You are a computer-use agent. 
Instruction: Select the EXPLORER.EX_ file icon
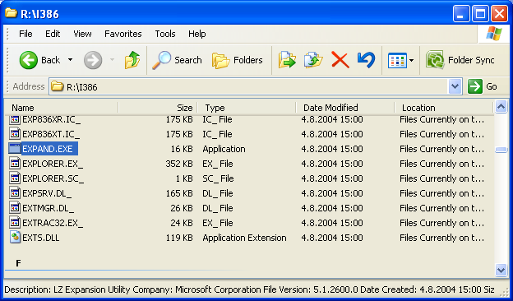[x=15, y=164]
